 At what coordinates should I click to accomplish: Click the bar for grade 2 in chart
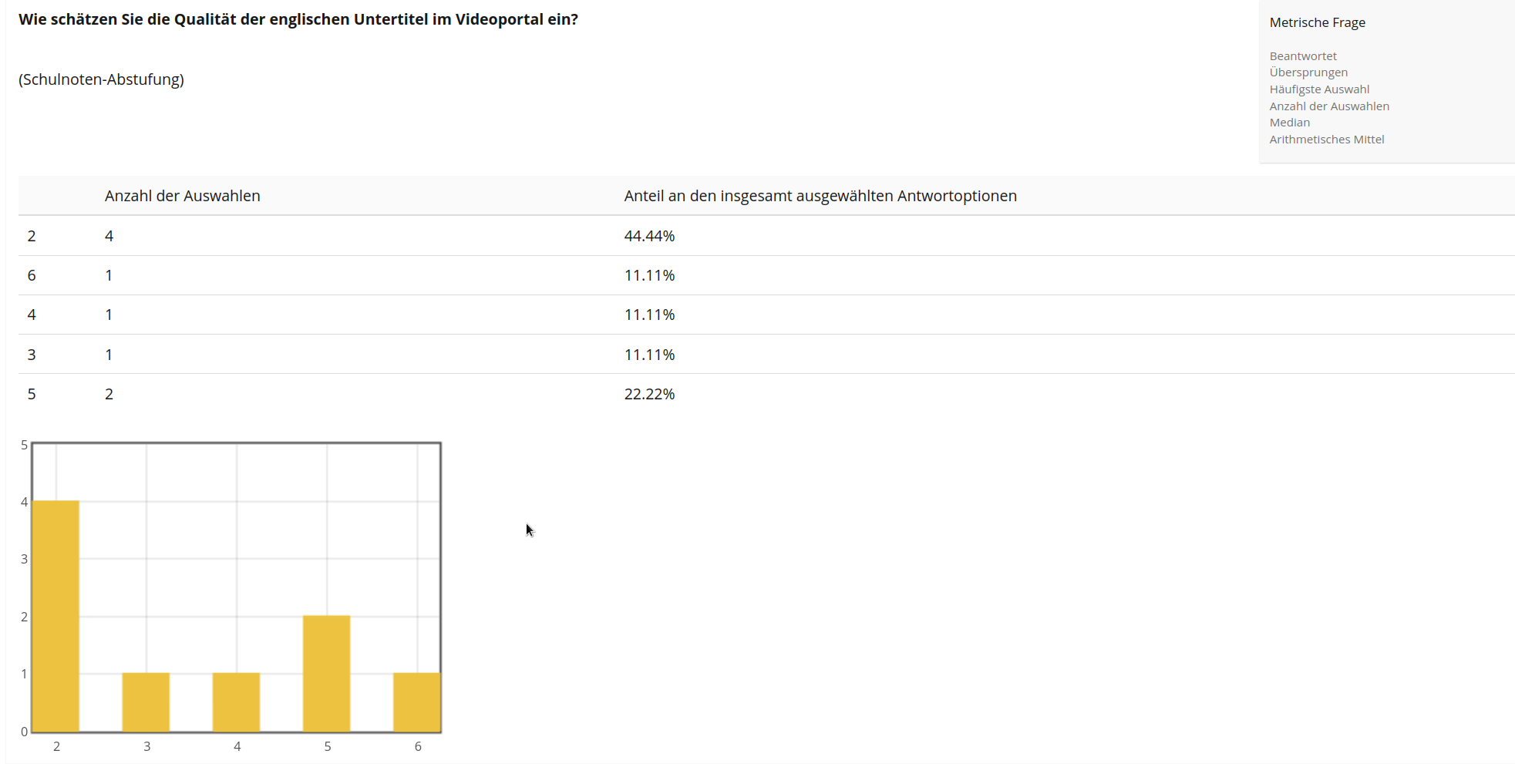pyautogui.click(x=56, y=615)
